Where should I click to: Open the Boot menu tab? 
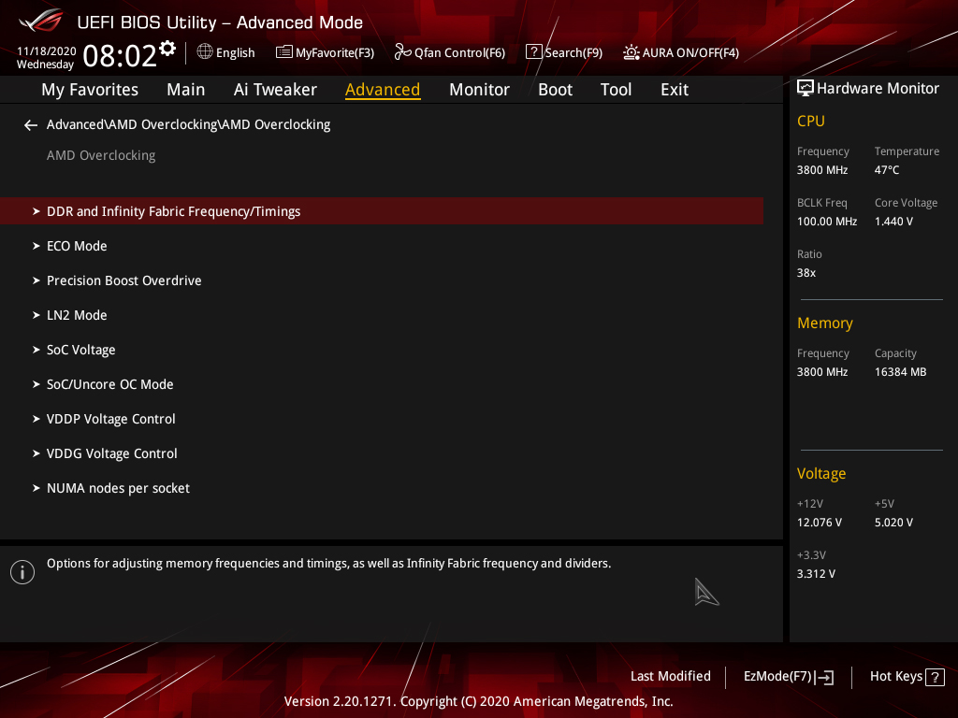click(555, 89)
